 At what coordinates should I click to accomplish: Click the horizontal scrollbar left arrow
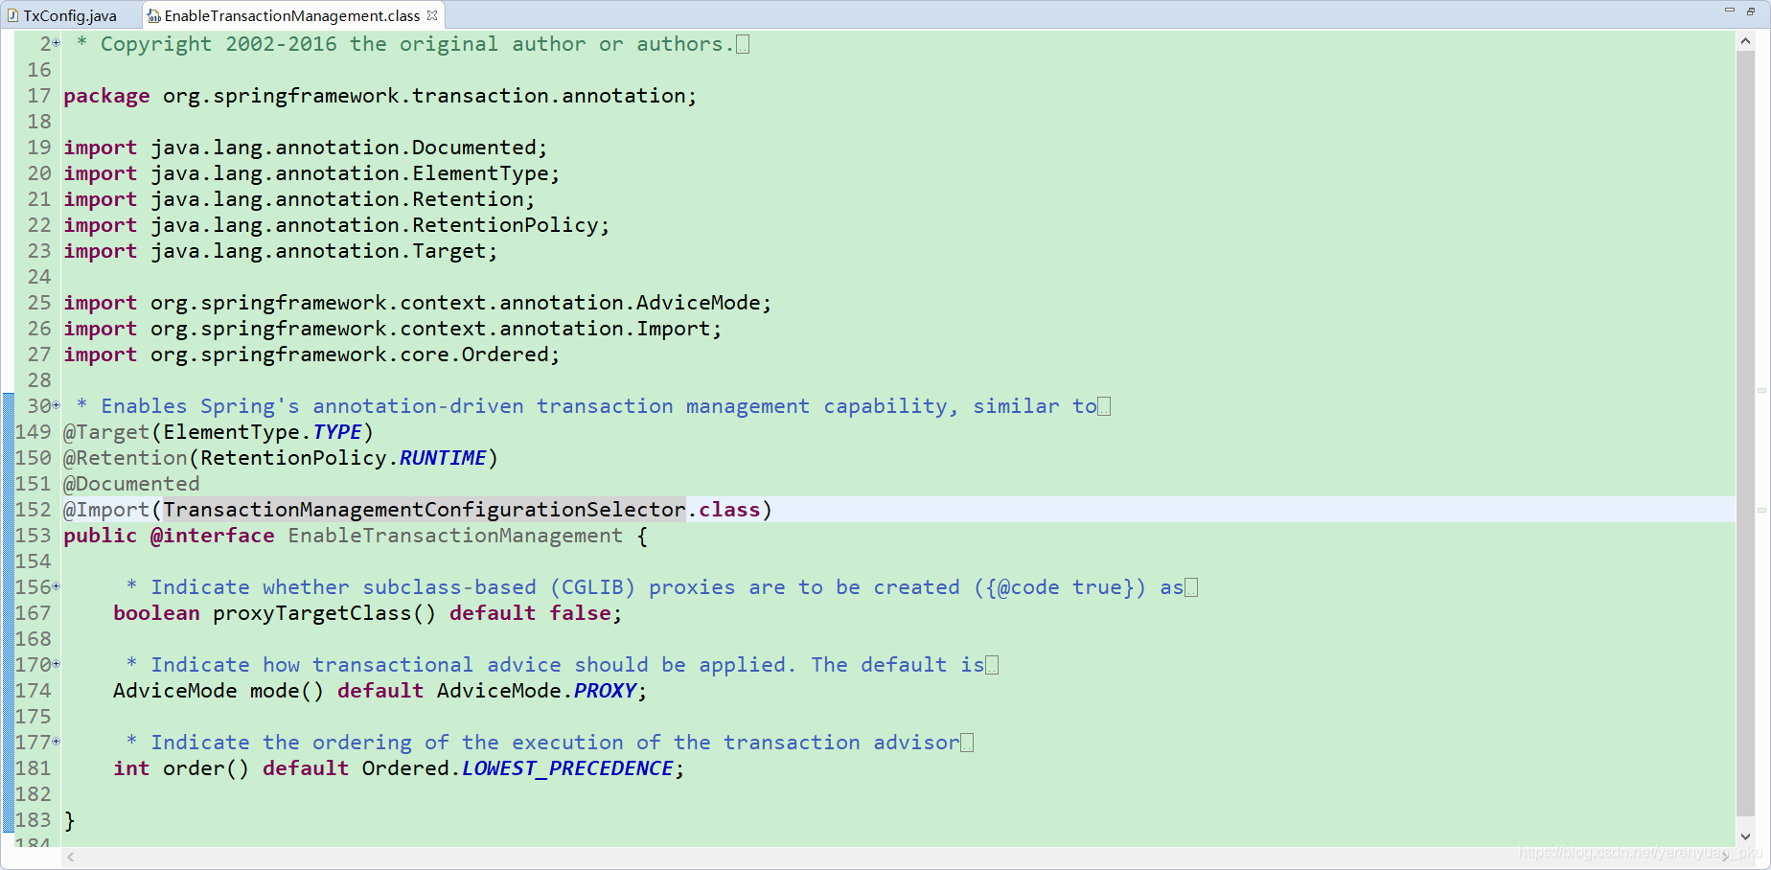71,857
